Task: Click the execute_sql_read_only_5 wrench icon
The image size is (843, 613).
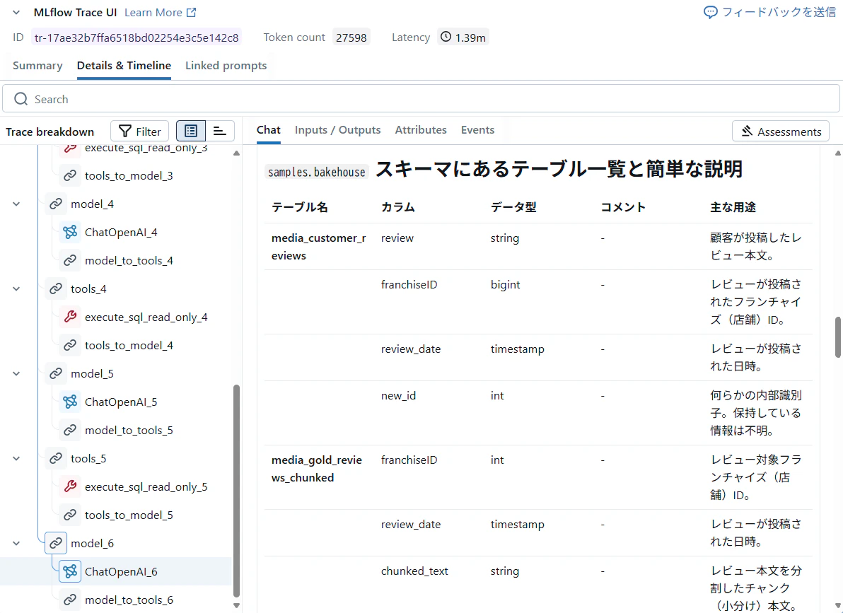Action: point(70,487)
